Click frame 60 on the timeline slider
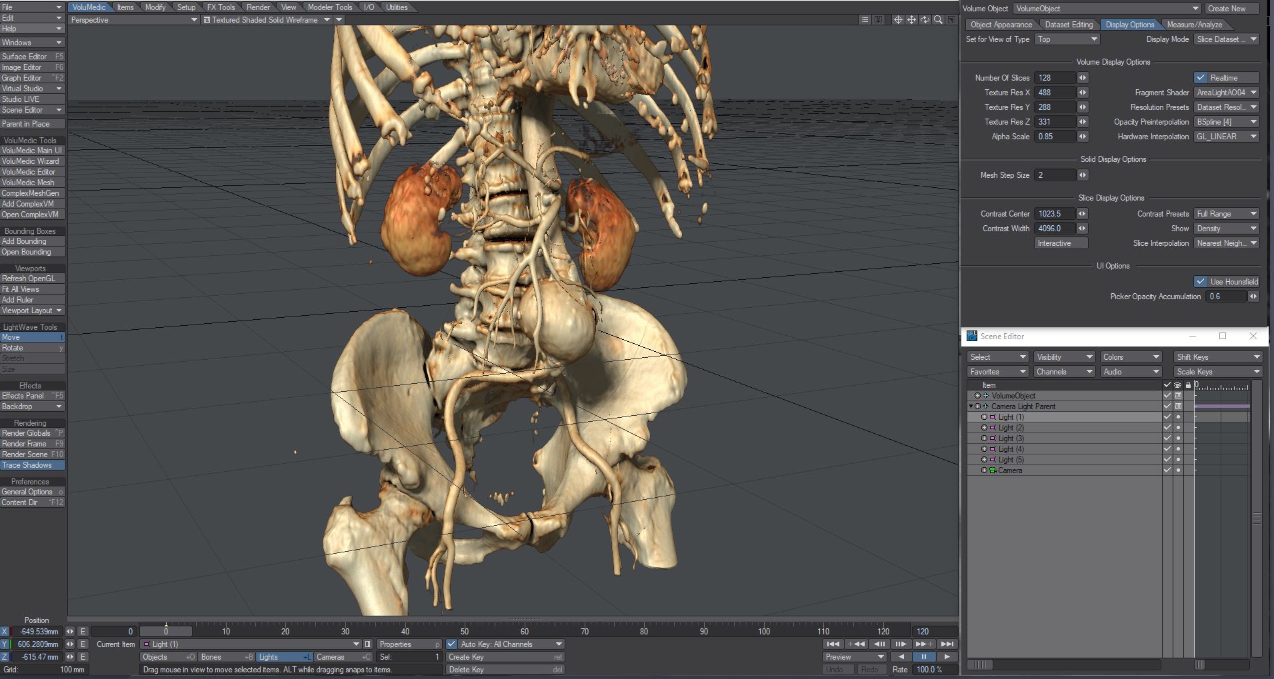 tap(525, 631)
